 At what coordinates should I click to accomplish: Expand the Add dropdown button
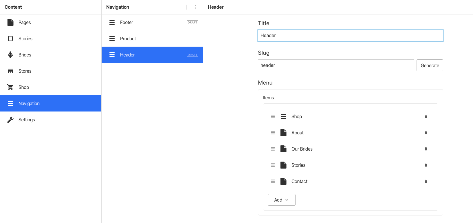(x=281, y=200)
